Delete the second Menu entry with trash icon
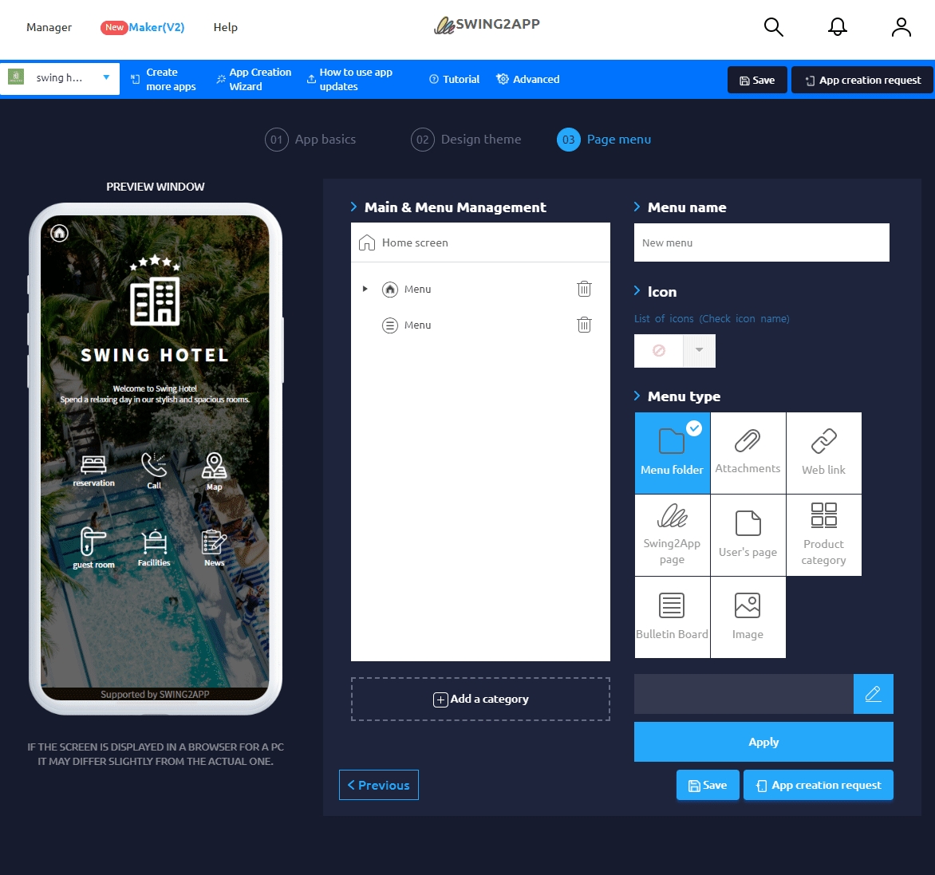The height and width of the screenshot is (875, 935). tap(584, 325)
